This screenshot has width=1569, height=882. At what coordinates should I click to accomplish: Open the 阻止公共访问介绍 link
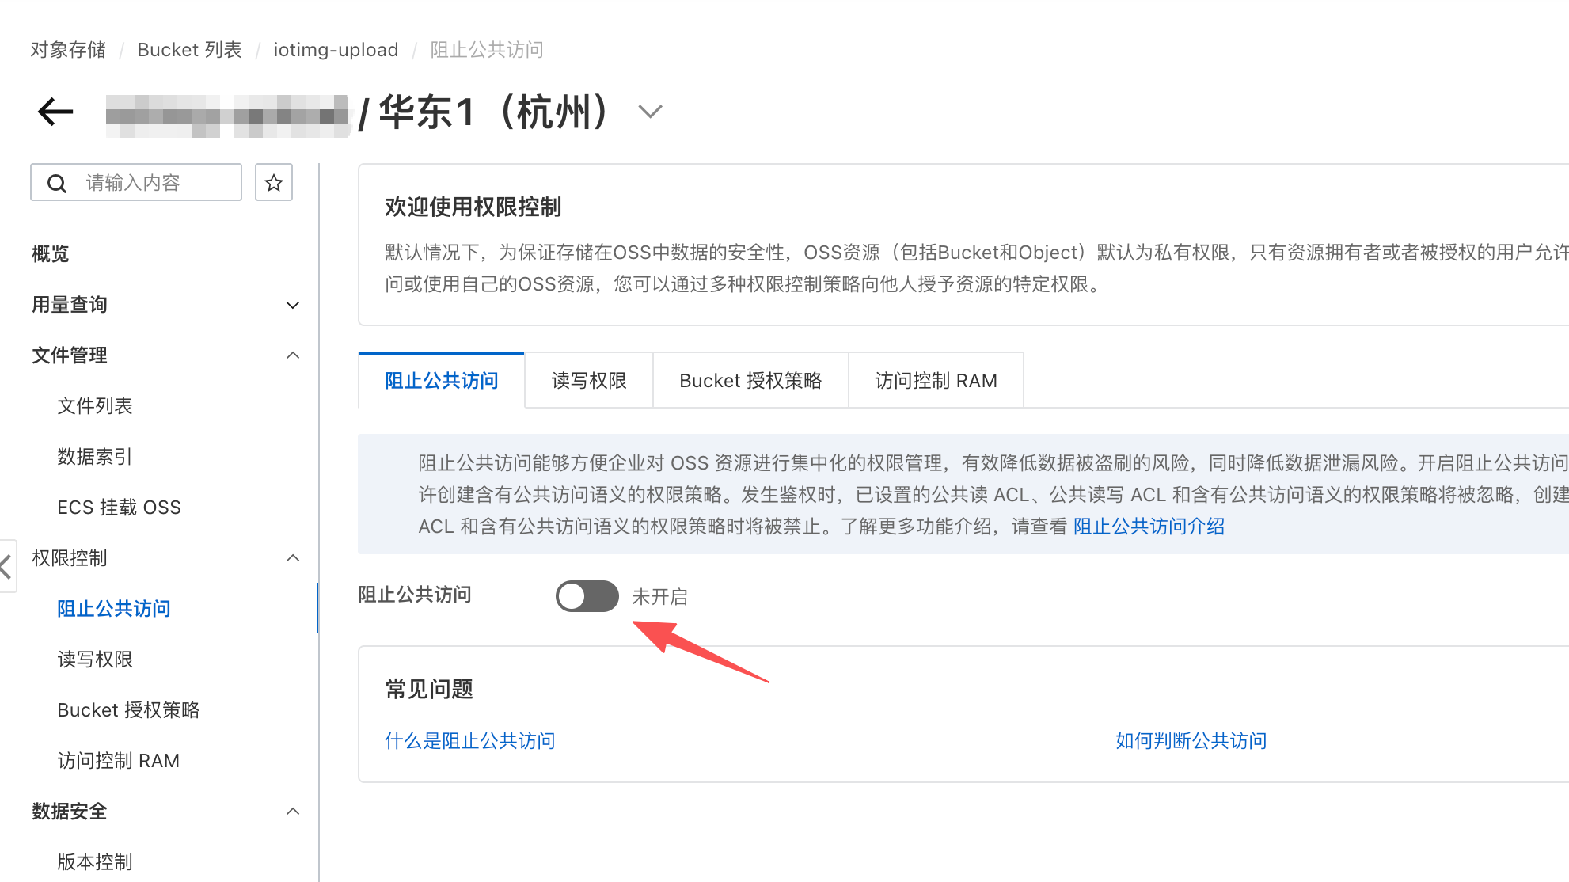click(x=1149, y=527)
